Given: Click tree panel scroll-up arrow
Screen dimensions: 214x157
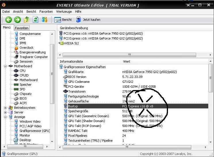Looking at the screenshot, I should point(52,34).
